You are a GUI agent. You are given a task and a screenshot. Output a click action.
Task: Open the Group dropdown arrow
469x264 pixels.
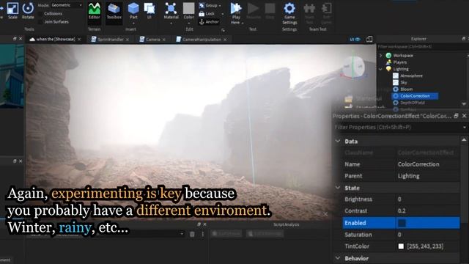[x=220, y=6]
